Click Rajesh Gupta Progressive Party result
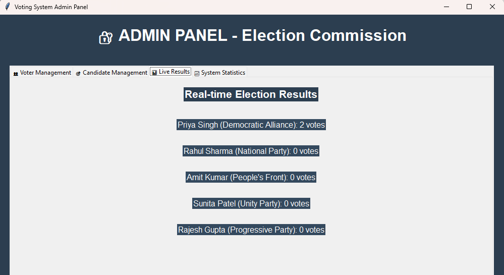Image resolution: width=504 pixels, height=275 pixels. pyautogui.click(x=251, y=230)
